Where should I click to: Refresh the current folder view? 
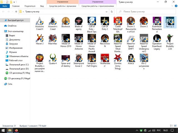[x=112, y=12]
